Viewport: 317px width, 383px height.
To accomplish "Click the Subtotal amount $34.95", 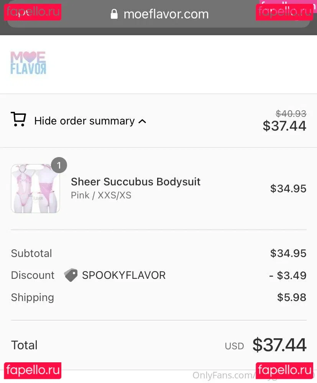I will coord(288,253).
